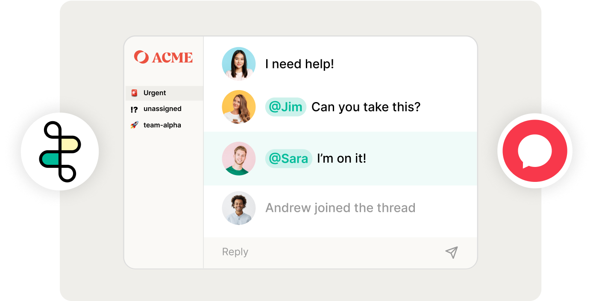Click the @Jim mention tag
Image resolution: width=593 pixels, height=301 pixels.
pos(286,107)
